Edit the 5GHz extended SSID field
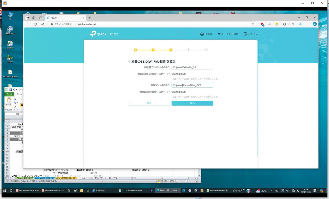 pos(192,85)
